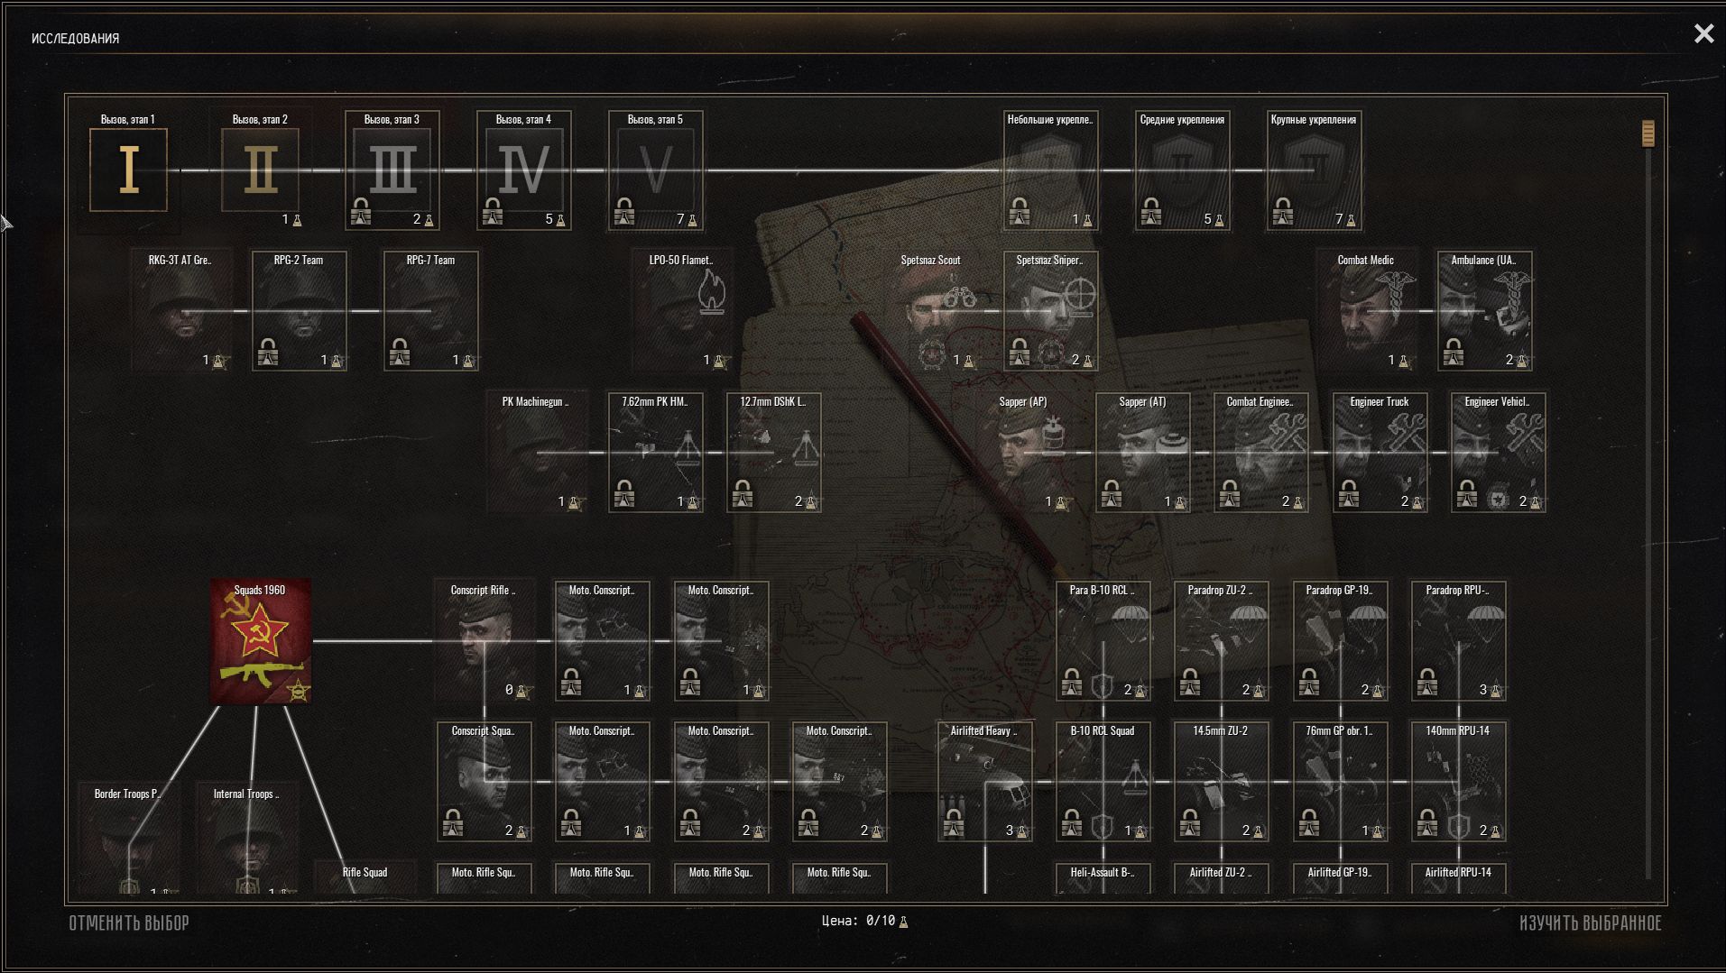Click Отменить выбор to cancel selection
The height and width of the screenshot is (973, 1726).
click(x=129, y=923)
